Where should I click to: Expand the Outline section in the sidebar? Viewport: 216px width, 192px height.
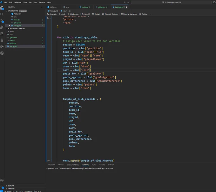coord(11,186)
